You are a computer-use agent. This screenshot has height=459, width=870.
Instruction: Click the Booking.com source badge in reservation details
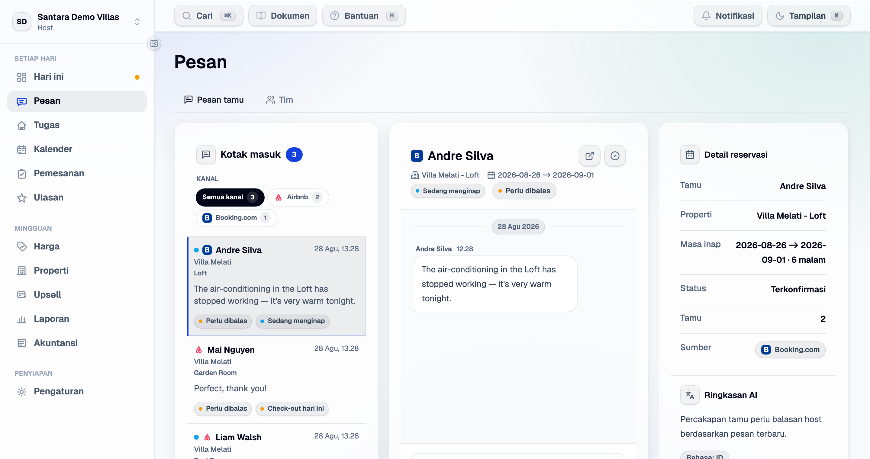coord(790,350)
